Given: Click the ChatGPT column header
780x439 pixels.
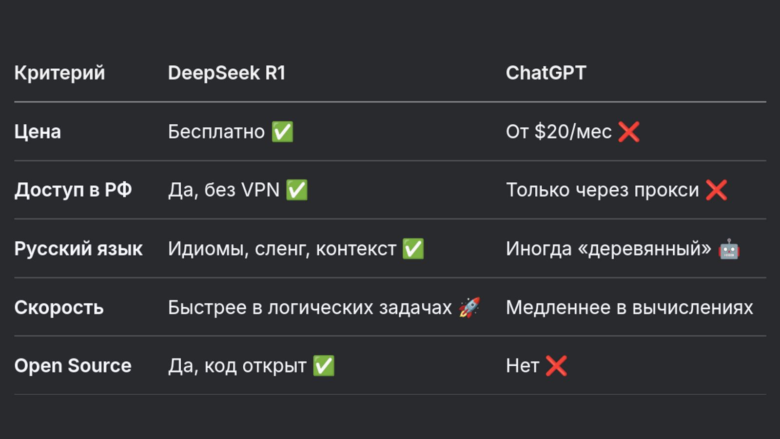Looking at the screenshot, I should coord(546,73).
